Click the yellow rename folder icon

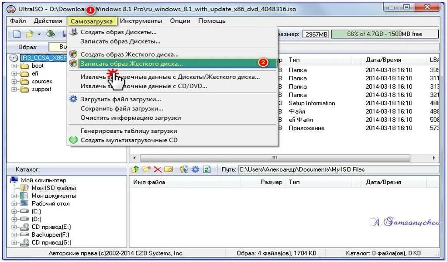pyautogui.click(x=169, y=169)
